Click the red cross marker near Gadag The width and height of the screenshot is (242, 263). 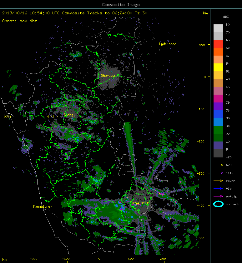78,104
